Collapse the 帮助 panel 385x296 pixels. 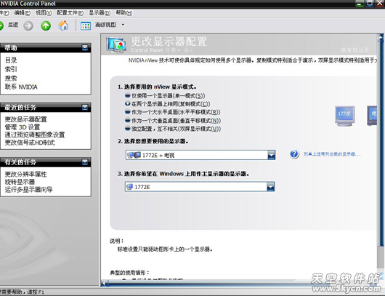85,47
